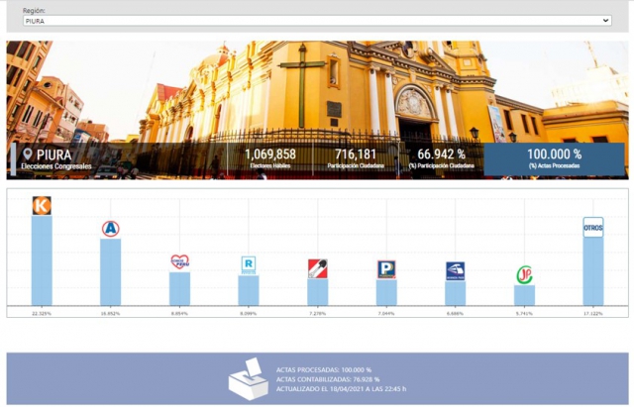Screen dimensions: 634x407
Task: Click the 716,181 Participación Ciudadana count
Action: [x=356, y=155]
